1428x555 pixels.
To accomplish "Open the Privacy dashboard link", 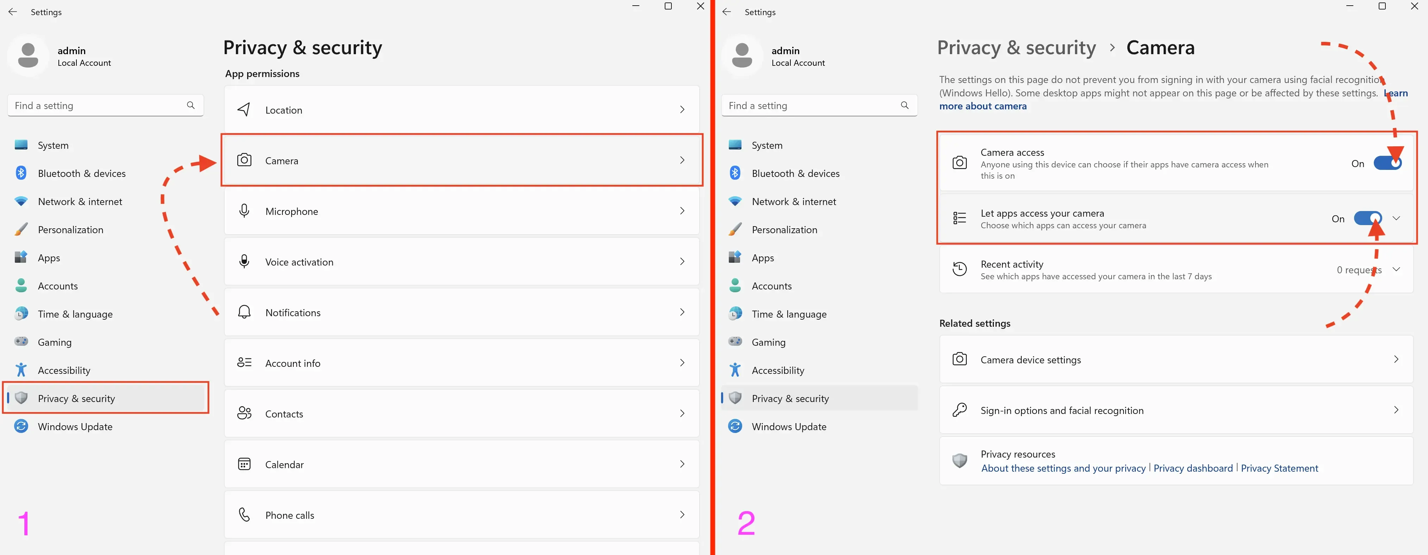I will coord(1193,468).
